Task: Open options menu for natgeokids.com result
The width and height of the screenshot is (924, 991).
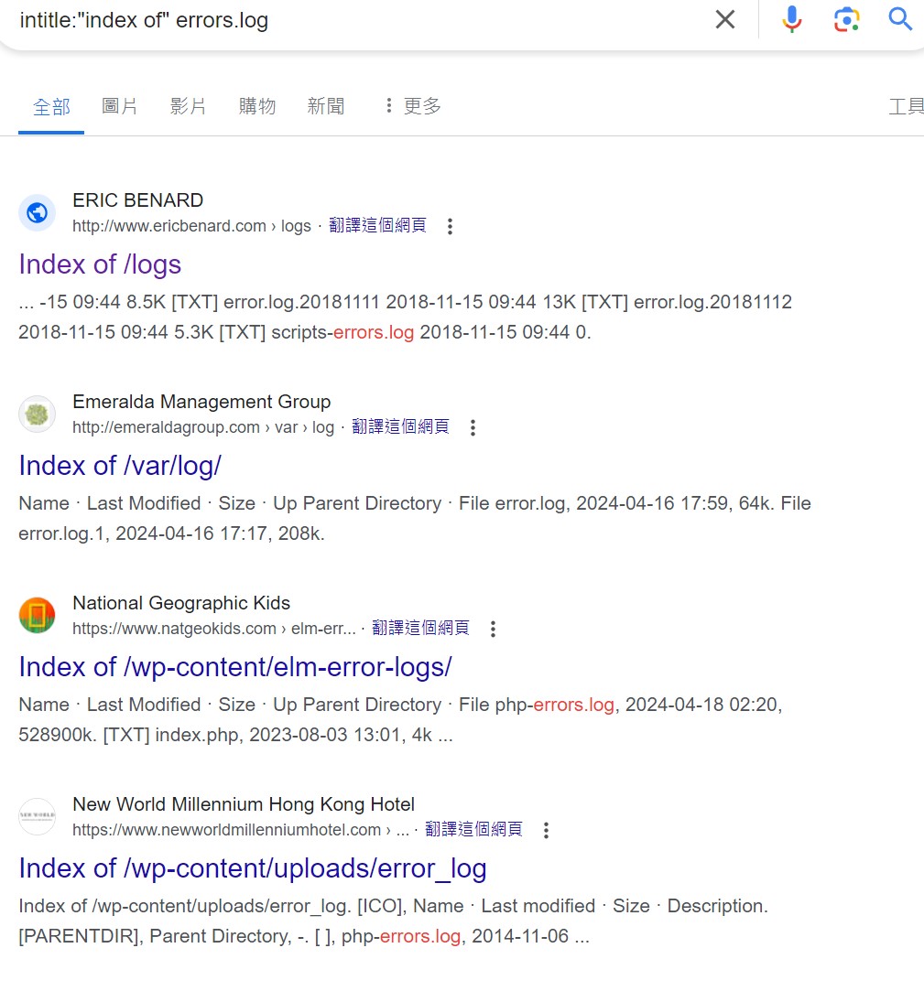Action: (x=493, y=629)
